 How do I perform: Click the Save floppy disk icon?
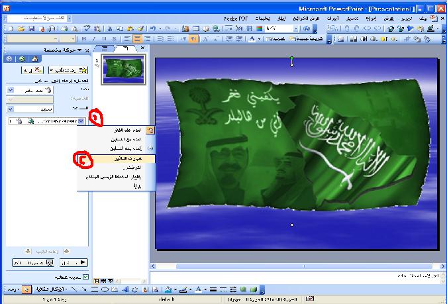click(x=31, y=28)
